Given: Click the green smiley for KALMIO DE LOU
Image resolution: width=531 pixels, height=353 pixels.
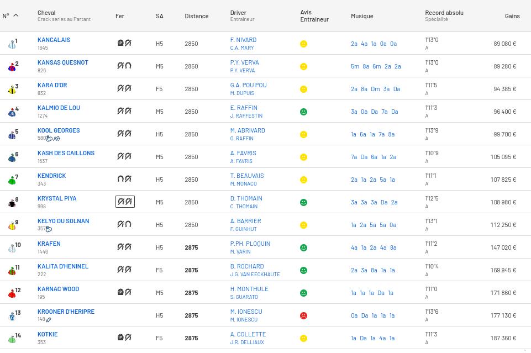Looking at the screenshot, I should [303, 112].
